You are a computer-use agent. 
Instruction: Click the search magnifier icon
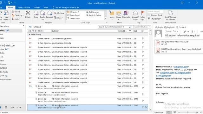point(130,27)
